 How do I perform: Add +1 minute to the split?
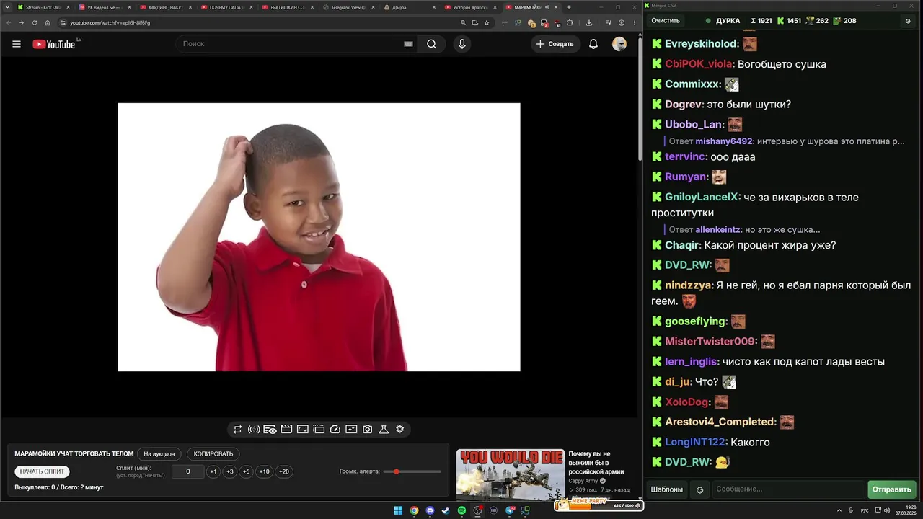(x=213, y=472)
